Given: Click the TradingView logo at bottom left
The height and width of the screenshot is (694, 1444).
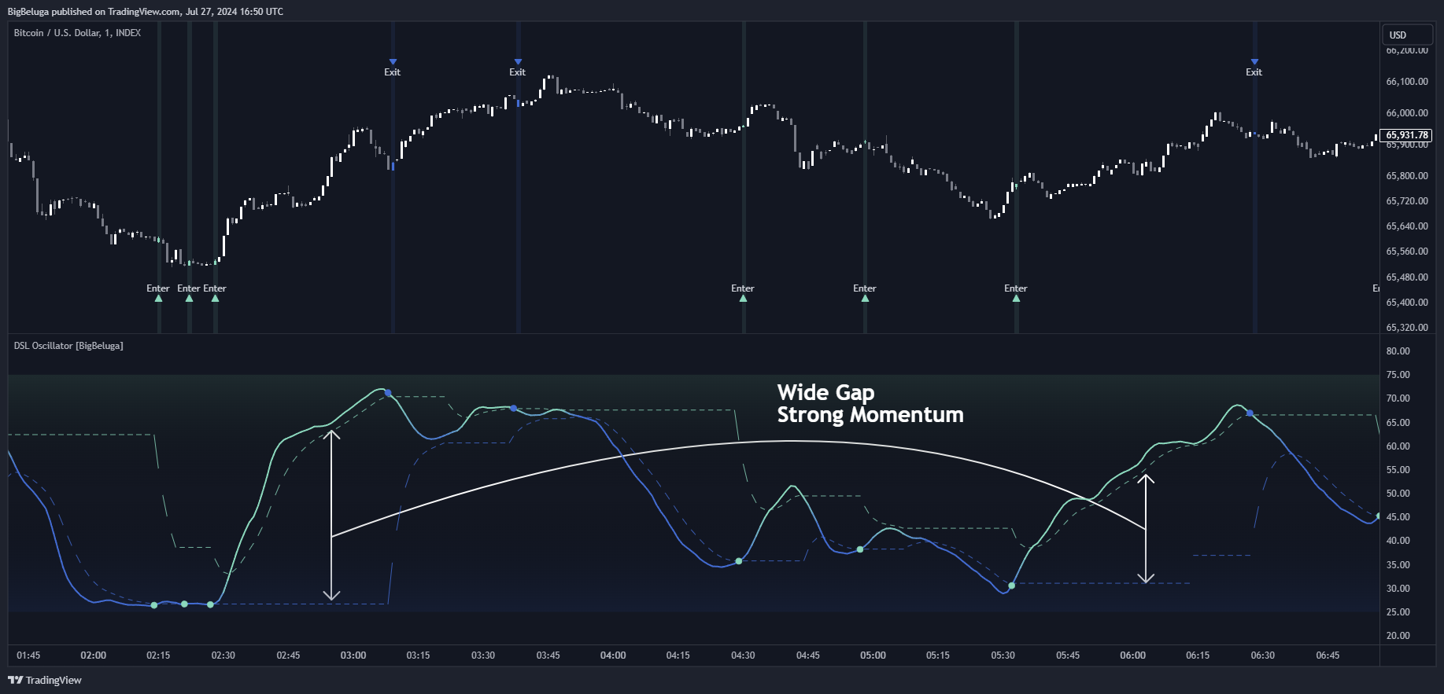Looking at the screenshot, I should pos(45,680).
